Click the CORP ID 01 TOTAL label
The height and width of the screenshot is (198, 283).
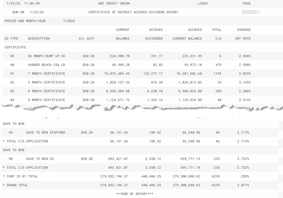(x=20, y=176)
